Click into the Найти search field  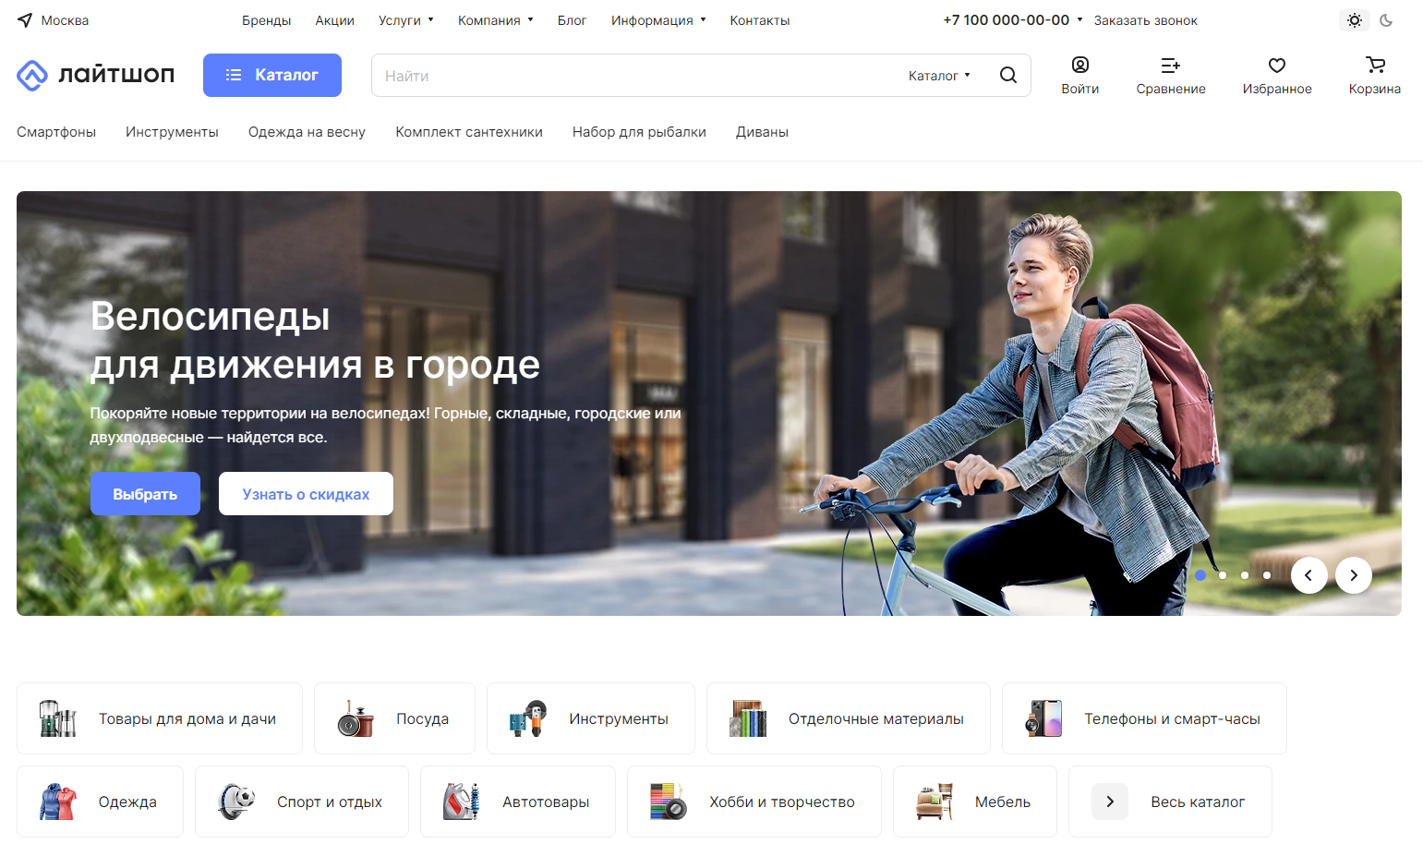(x=637, y=76)
